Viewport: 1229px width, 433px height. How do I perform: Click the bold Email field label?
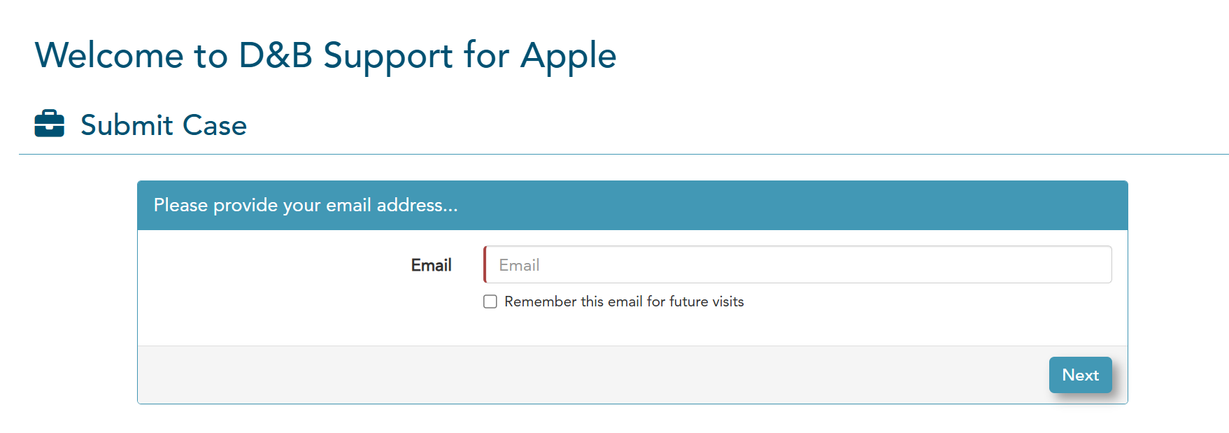tap(431, 265)
